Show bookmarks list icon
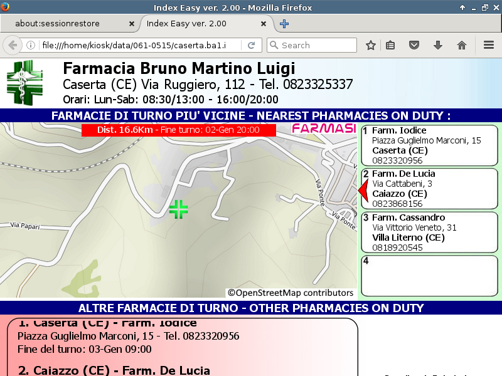 [390, 45]
